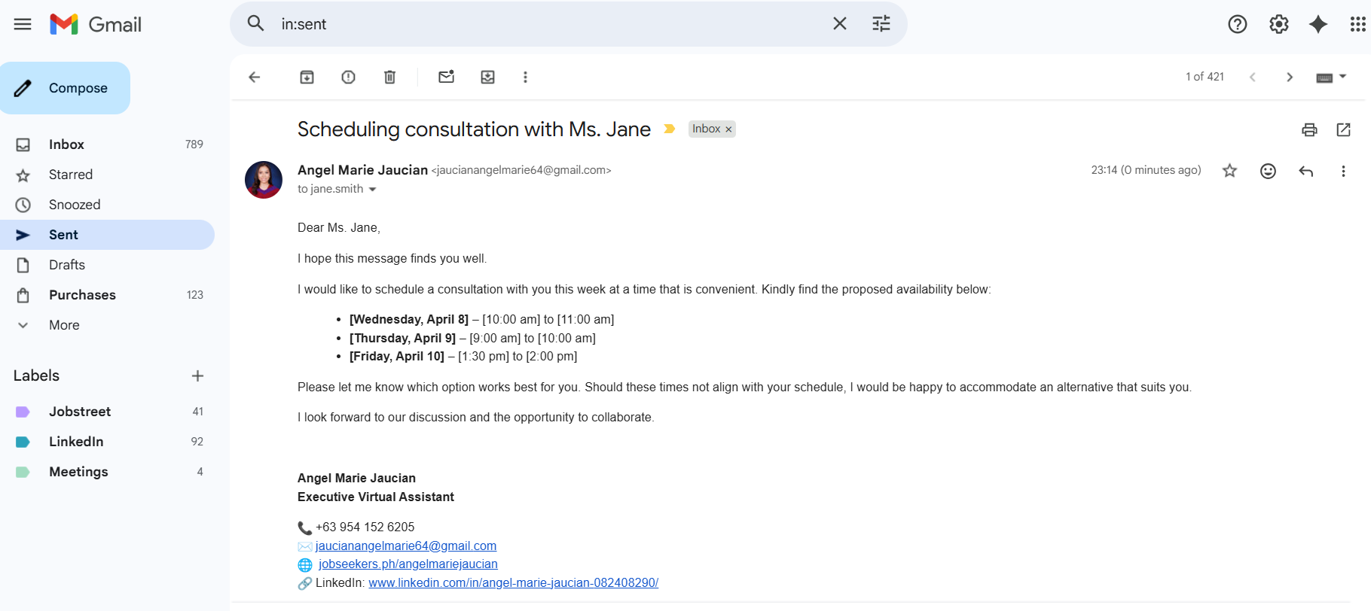Star the email from Angel Marie

(x=1229, y=171)
